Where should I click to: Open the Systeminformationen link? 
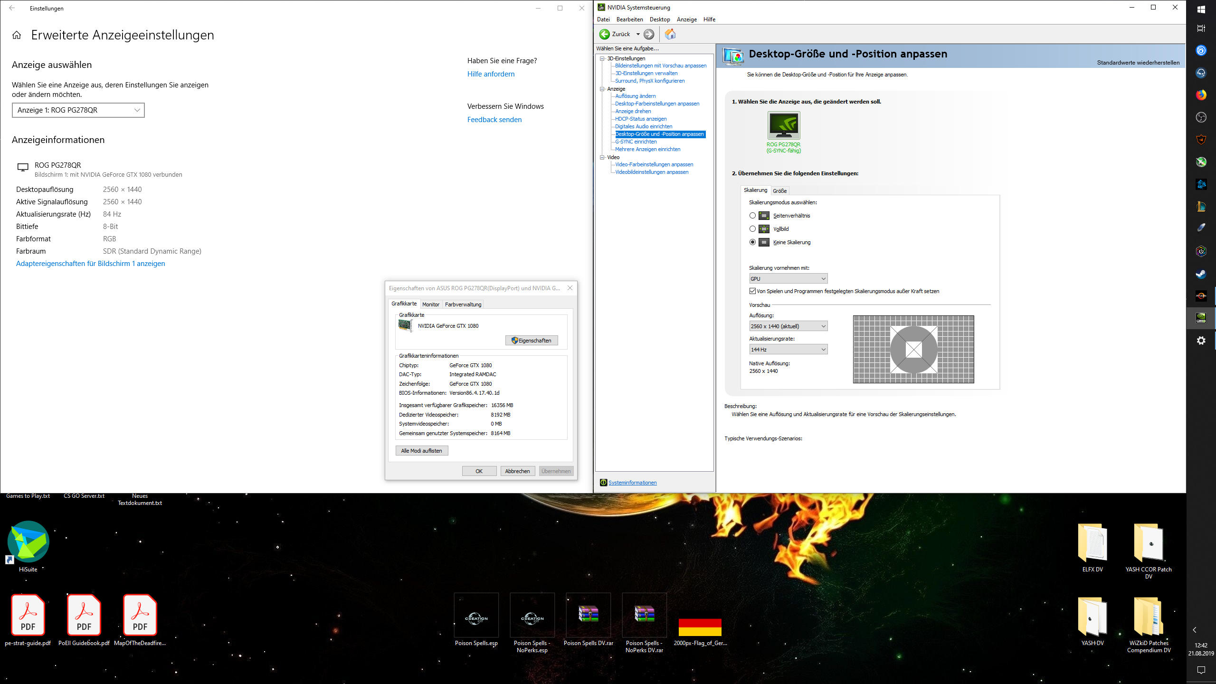632,483
